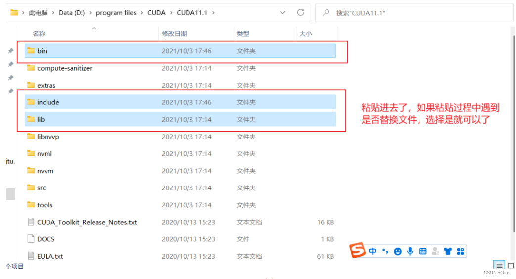This screenshot has height=279, width=516.
Task: Toggle Chinese input mode 中 icon
Action: tap(373, 251)
